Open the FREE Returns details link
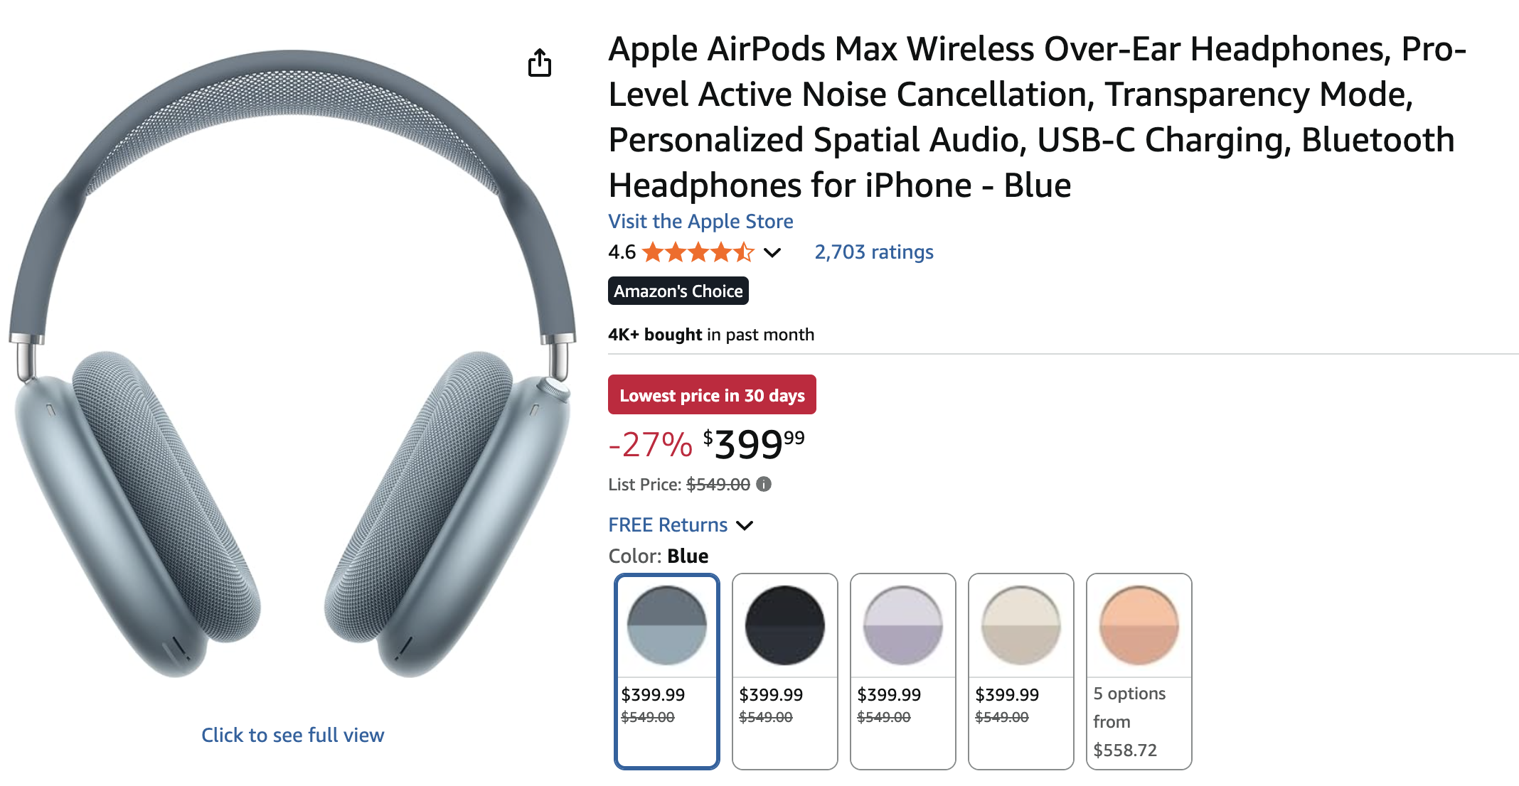The height and width of the screenshot is (786, 1519). tap(667, 525)
